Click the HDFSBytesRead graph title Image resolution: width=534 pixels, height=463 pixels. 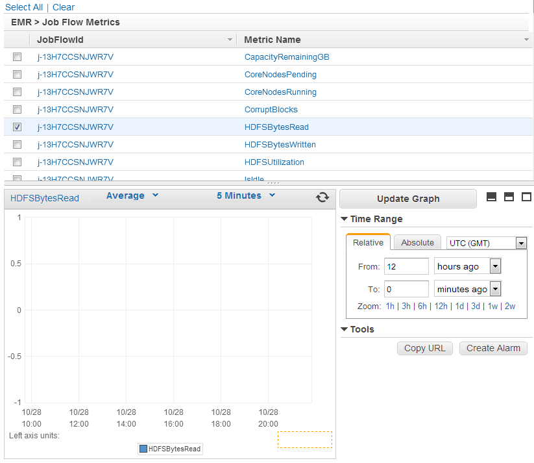45,198
